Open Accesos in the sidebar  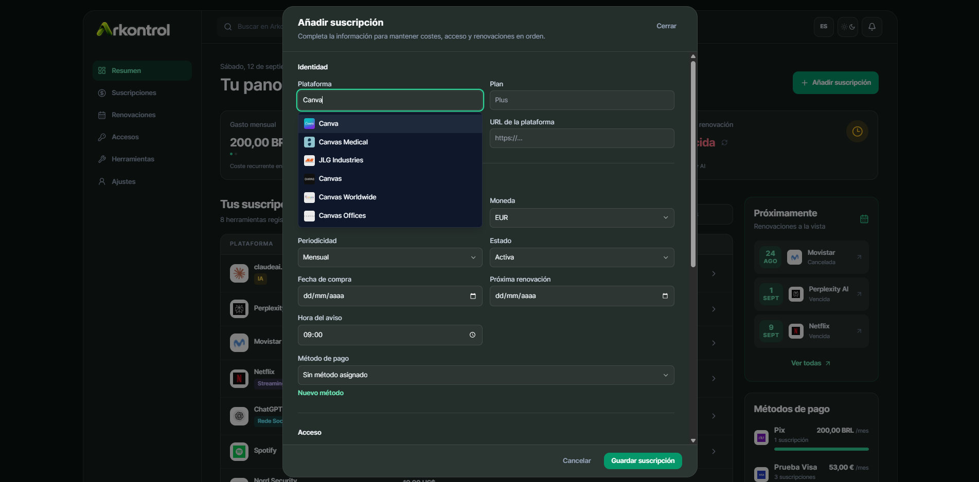click(x=142, y=137)
